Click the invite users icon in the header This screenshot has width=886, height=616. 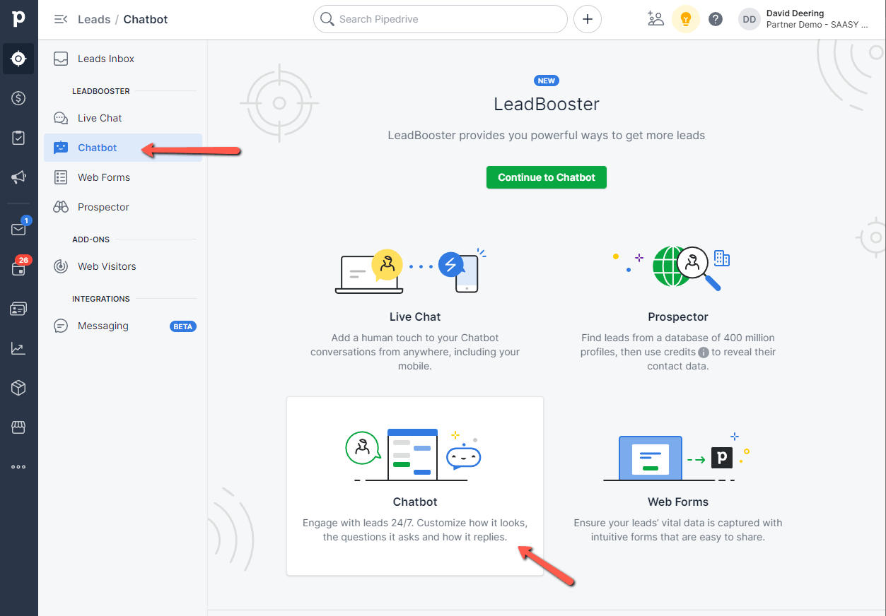click(655, 19)
